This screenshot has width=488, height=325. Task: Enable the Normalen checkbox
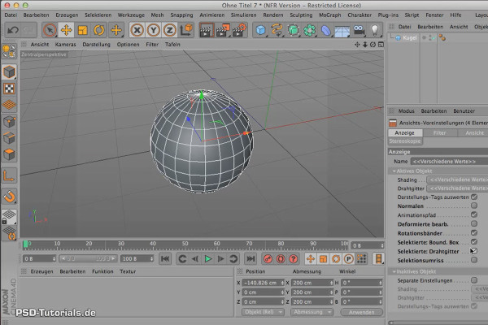click(x=474, y=206)
